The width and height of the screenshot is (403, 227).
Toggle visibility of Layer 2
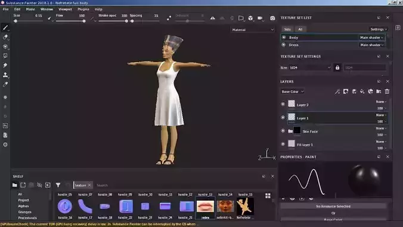283,104
